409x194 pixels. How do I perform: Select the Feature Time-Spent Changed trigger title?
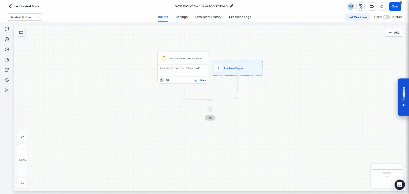186,59
